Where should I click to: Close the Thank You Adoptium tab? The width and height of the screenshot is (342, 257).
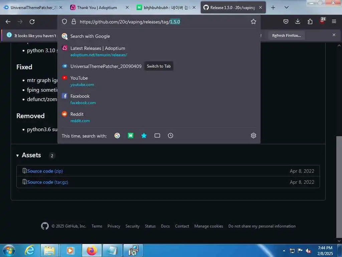127,7
